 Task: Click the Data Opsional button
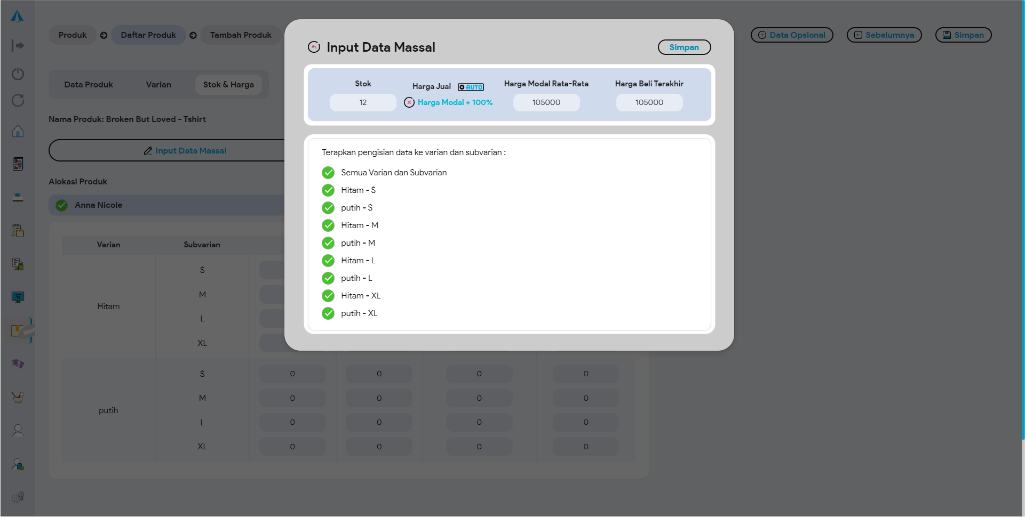coord(792,35)
